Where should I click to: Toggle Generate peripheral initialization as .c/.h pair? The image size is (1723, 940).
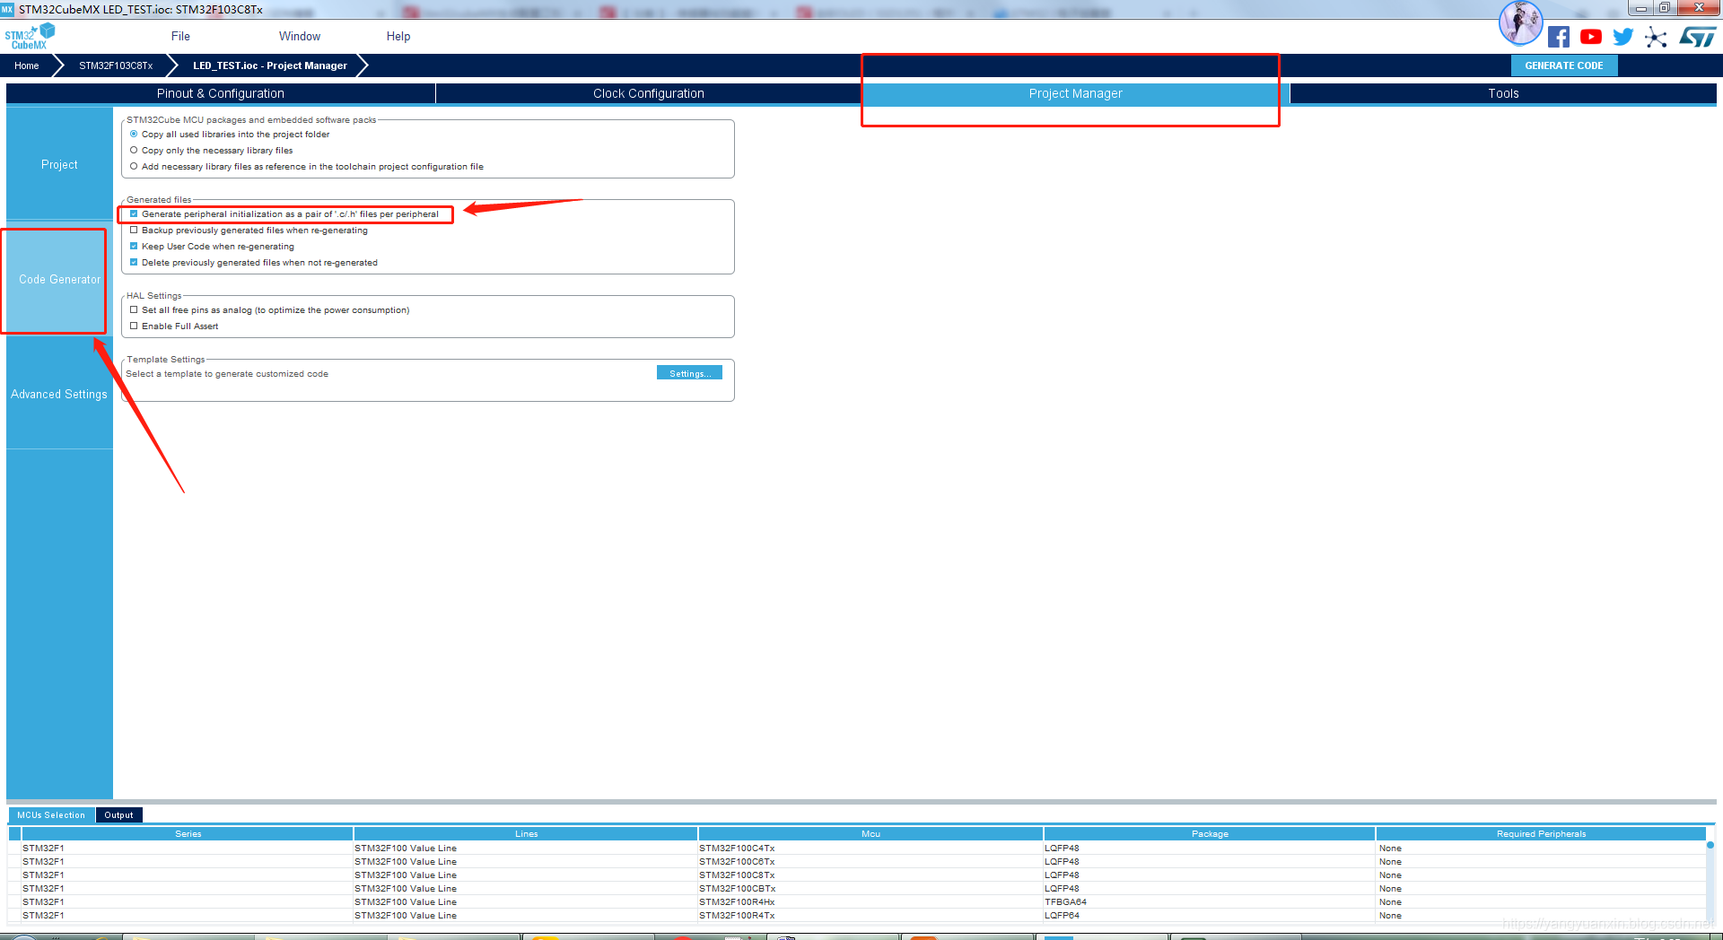[134, 214]
